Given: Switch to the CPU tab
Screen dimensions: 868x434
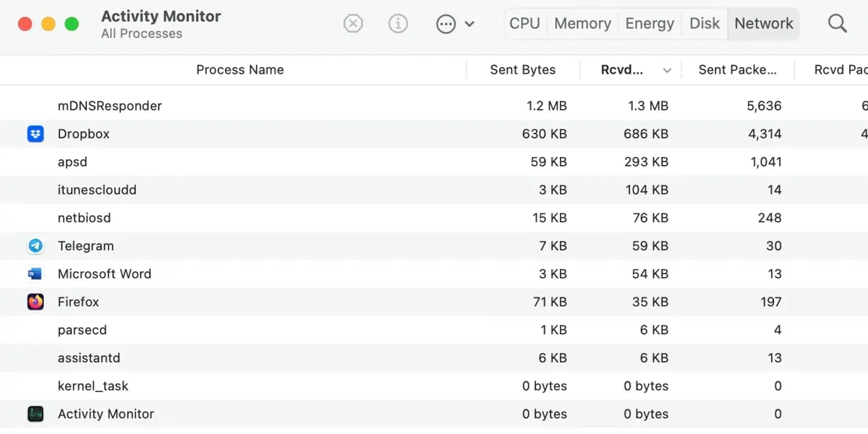Looking at the screenshot, I should (524, 23).
